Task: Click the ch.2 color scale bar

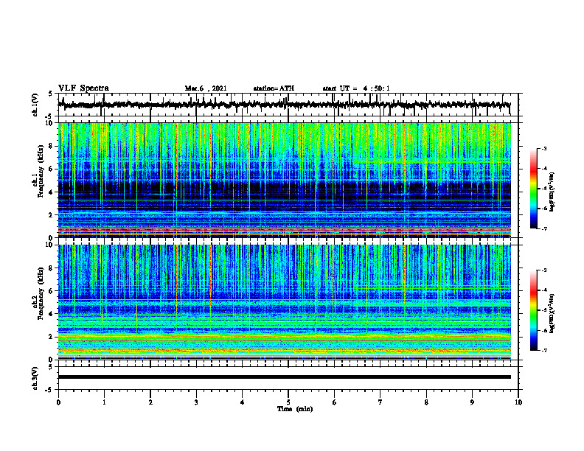Action: (x=533, y=310)
